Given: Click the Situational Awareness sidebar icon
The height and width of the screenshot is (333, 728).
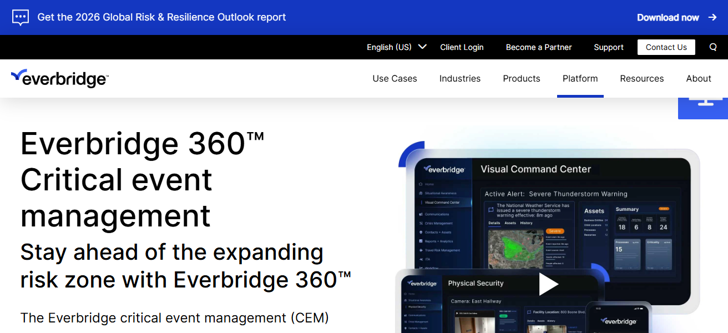Looking at the screenshot, I should click(x=420, y=193).
